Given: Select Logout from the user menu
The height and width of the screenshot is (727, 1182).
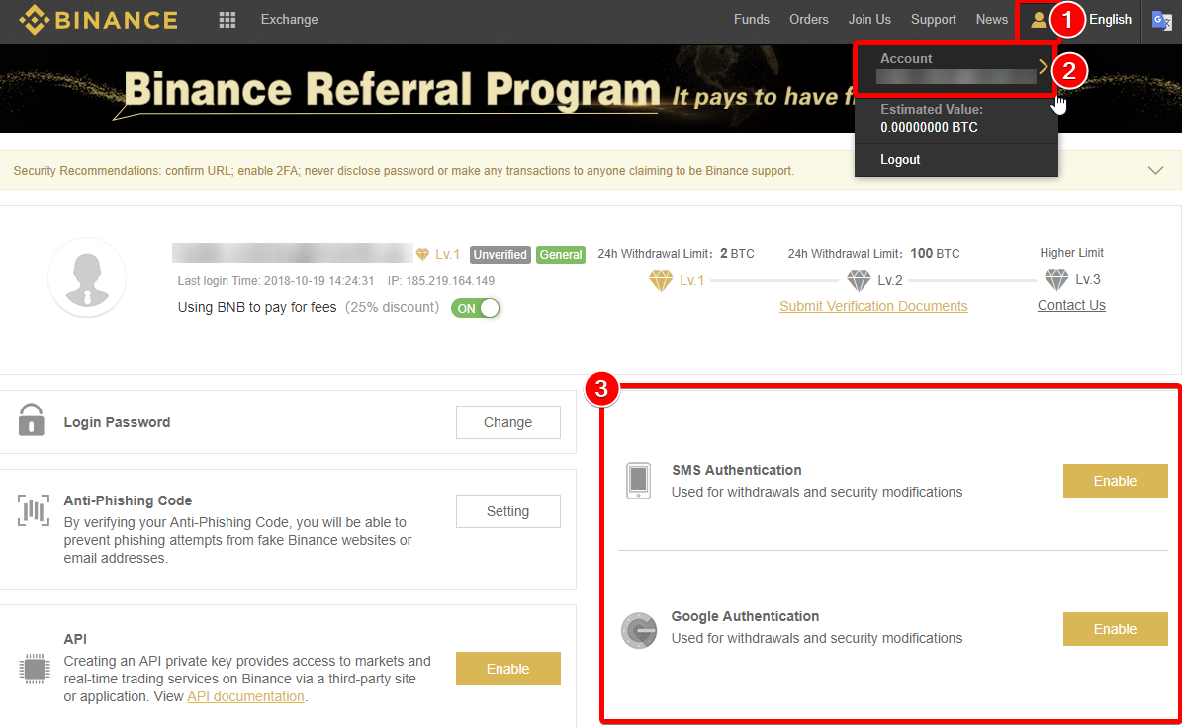Looking at the screenshot, I should pyautogui.click(x=900, y=160).
